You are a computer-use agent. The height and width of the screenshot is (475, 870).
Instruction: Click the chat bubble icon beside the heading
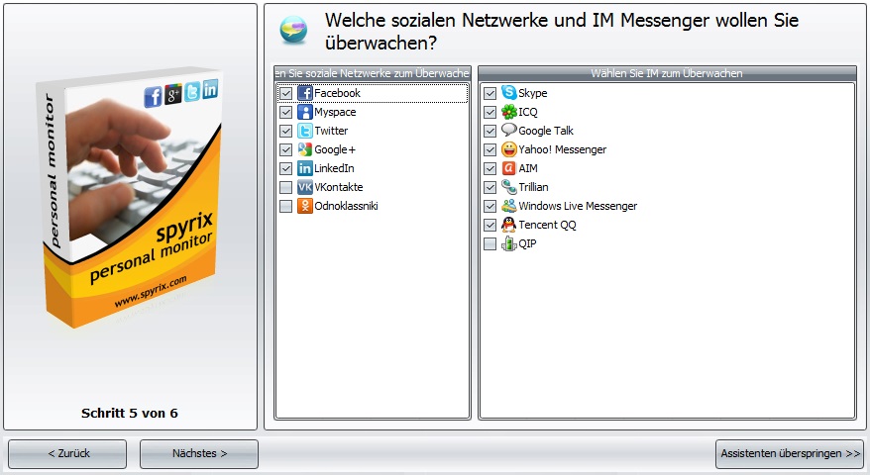pyautogui.click(x=293, y=30)
